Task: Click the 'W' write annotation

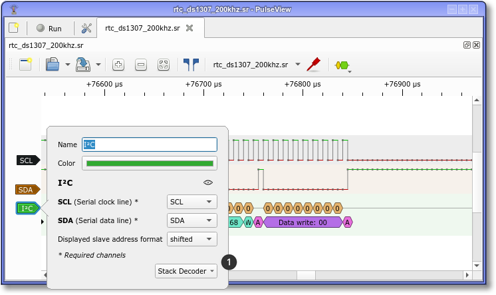Action: [248, 222]
